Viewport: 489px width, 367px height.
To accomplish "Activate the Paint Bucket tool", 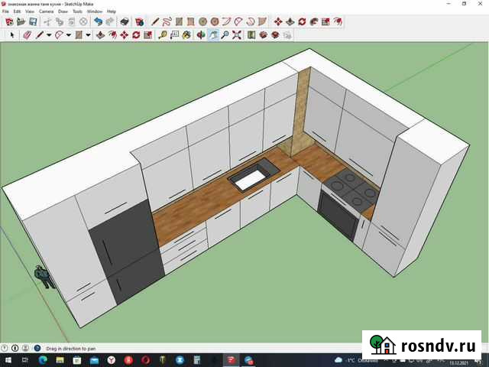I will pos(188,34).
